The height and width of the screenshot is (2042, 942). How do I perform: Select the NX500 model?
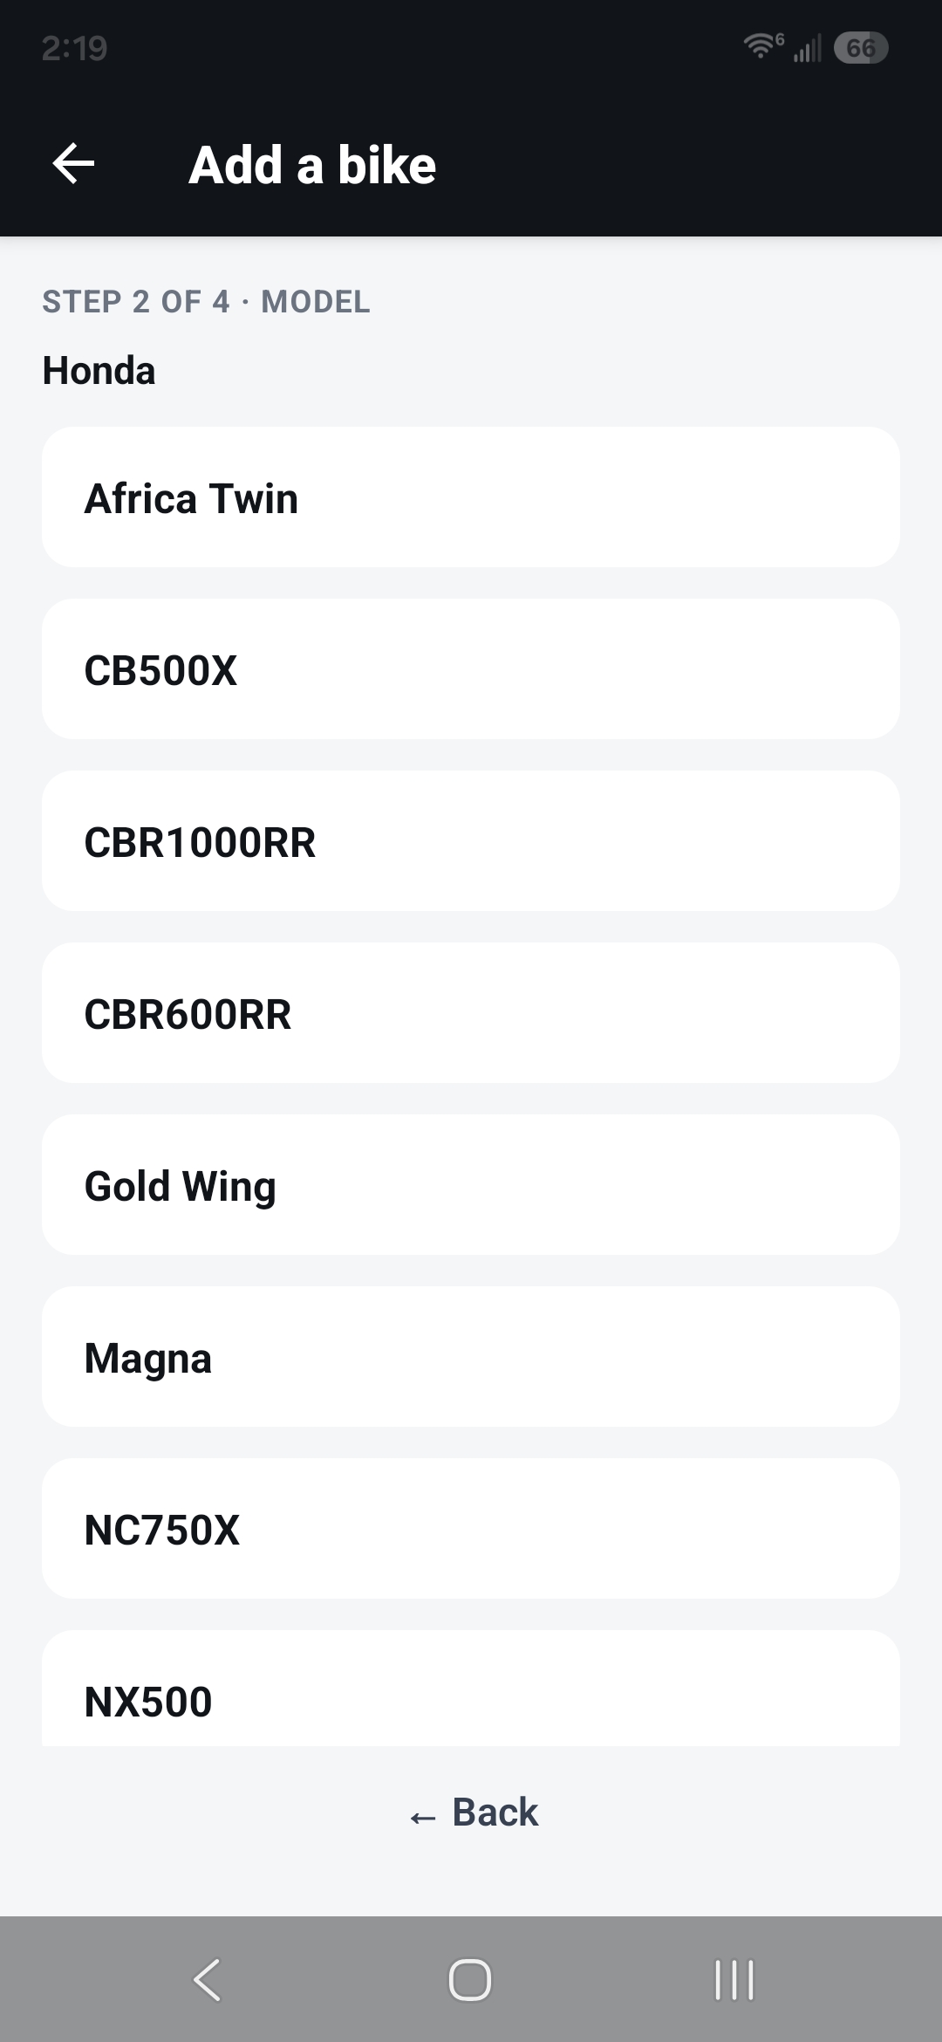[471, 1689]
